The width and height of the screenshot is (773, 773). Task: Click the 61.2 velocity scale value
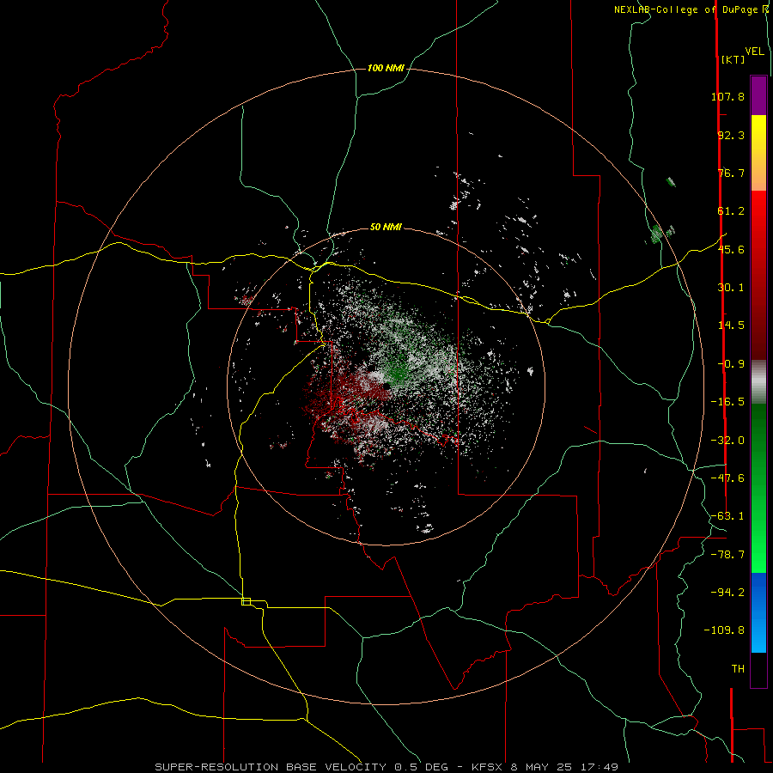pos(731,211)
